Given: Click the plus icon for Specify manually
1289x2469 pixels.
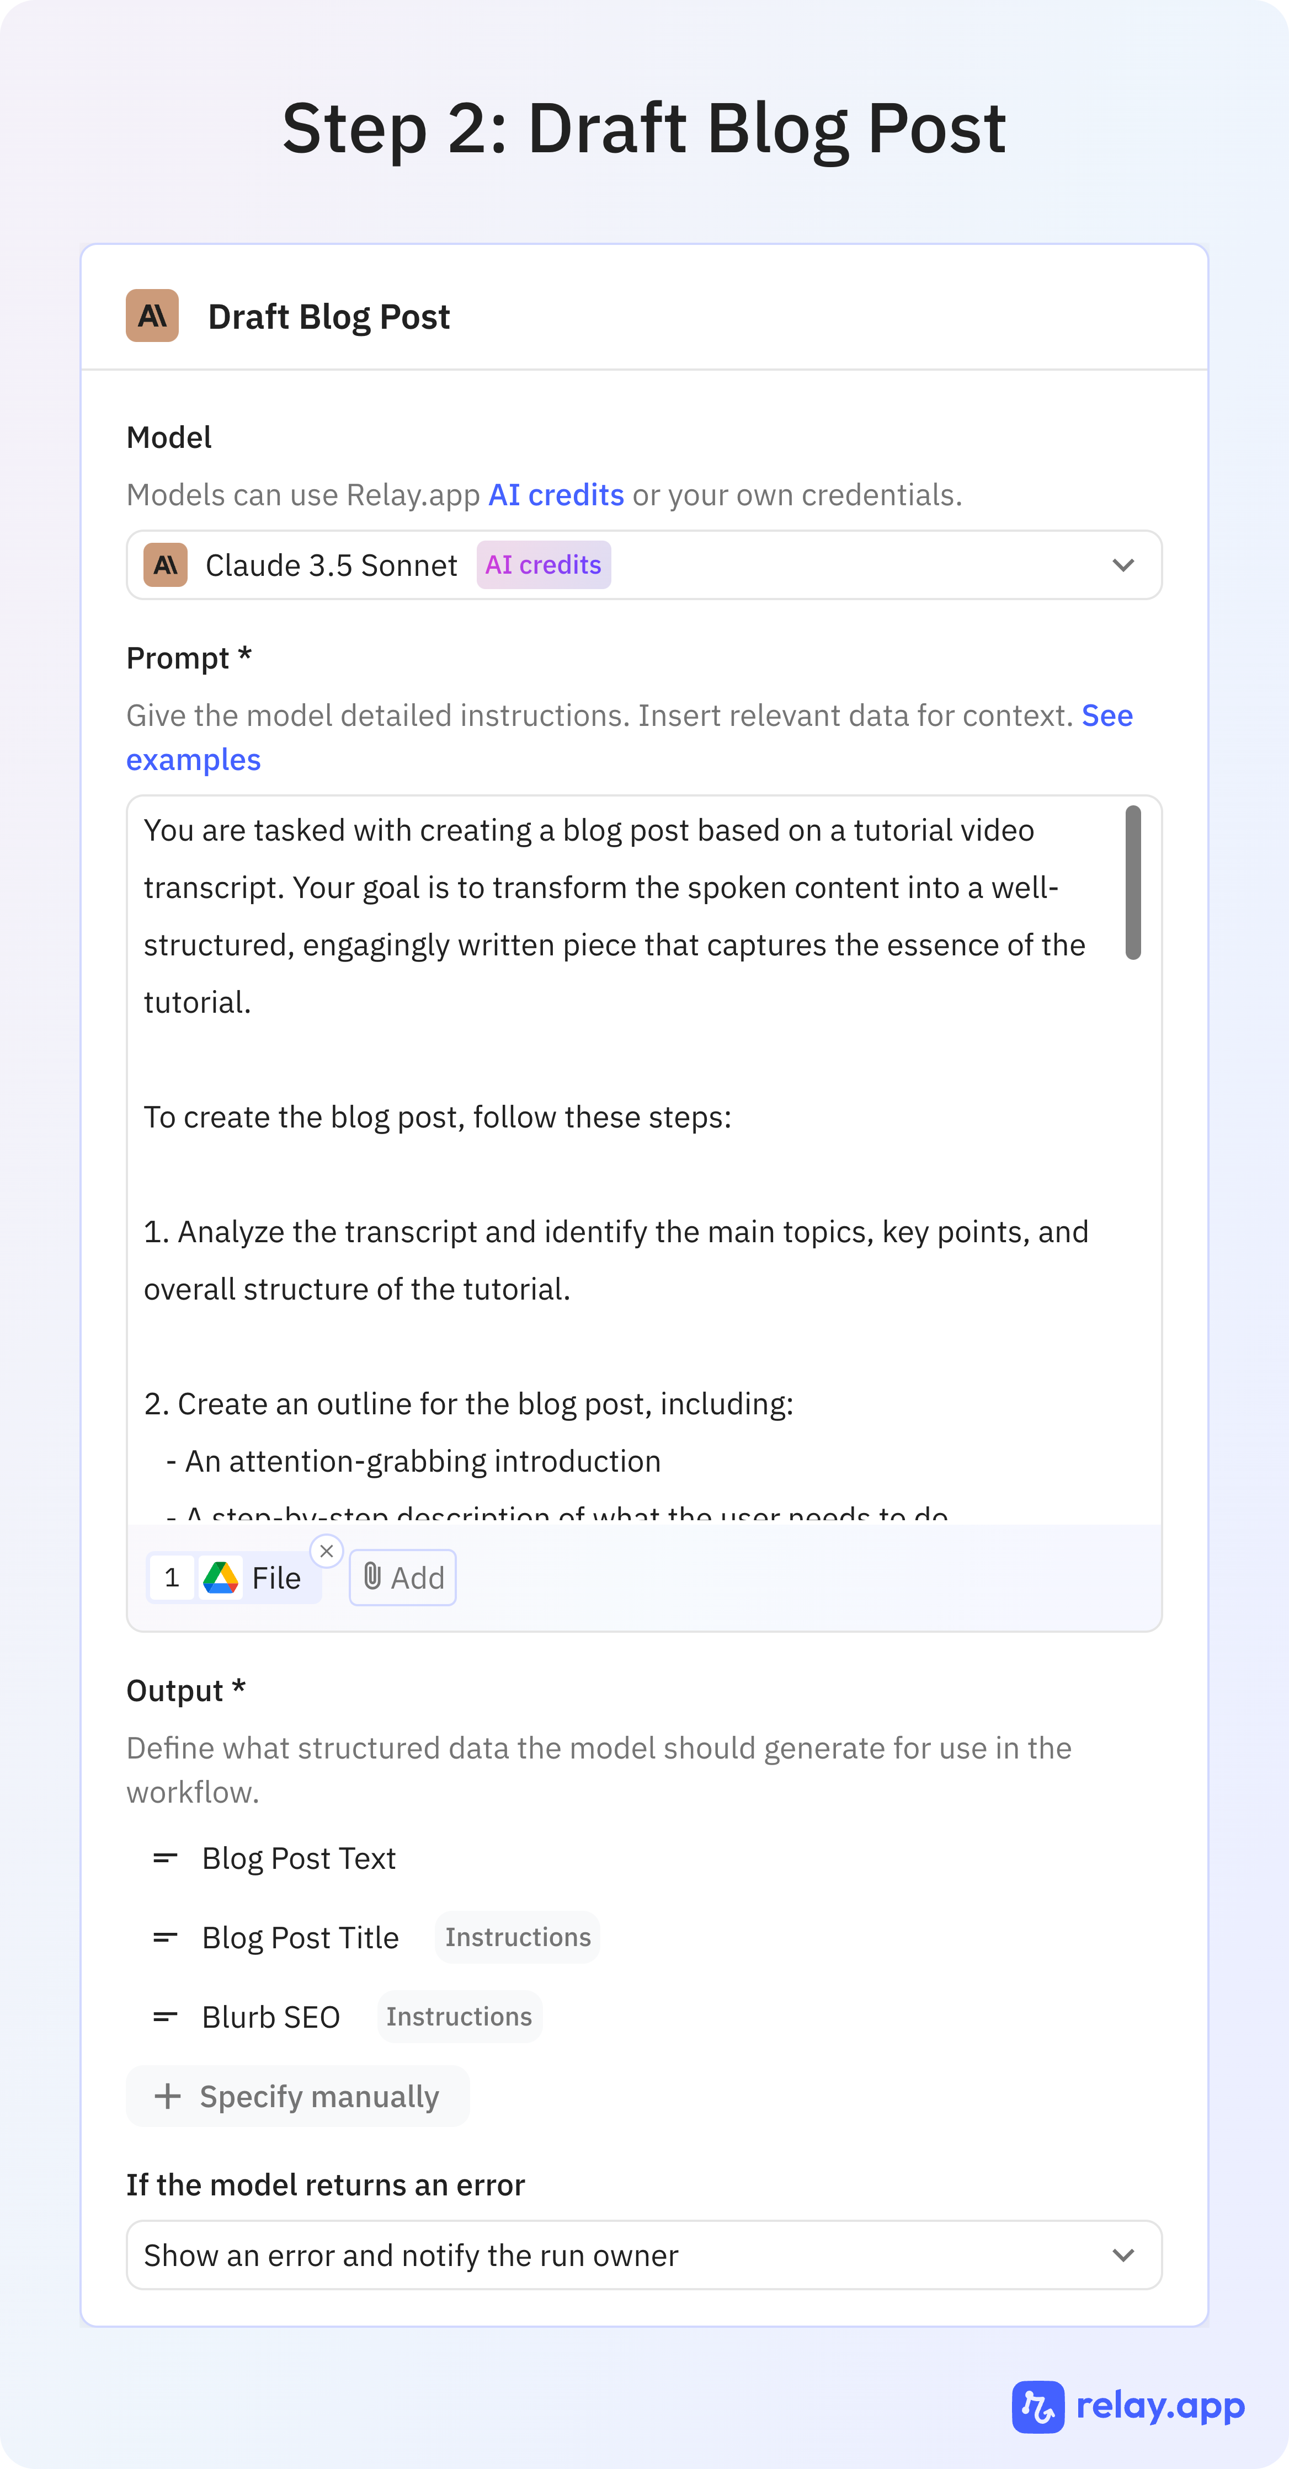Looking at the screenshot, I should tap(168, 2096).
